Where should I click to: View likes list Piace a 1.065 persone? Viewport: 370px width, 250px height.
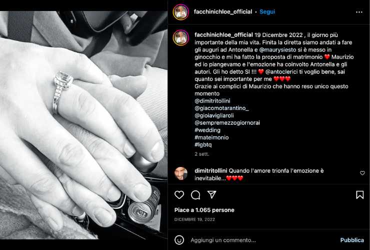[204, 210]
